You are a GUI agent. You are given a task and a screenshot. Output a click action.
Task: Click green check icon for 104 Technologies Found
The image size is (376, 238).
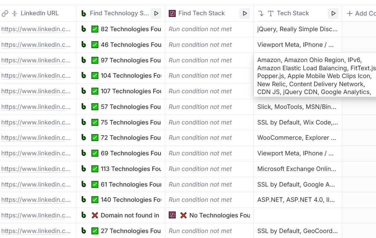[95, 76]
